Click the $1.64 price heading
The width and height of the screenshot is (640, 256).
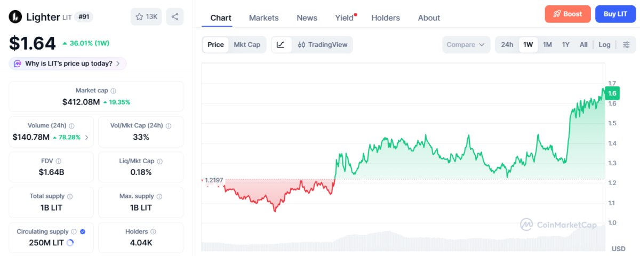[x=32, y=43]
